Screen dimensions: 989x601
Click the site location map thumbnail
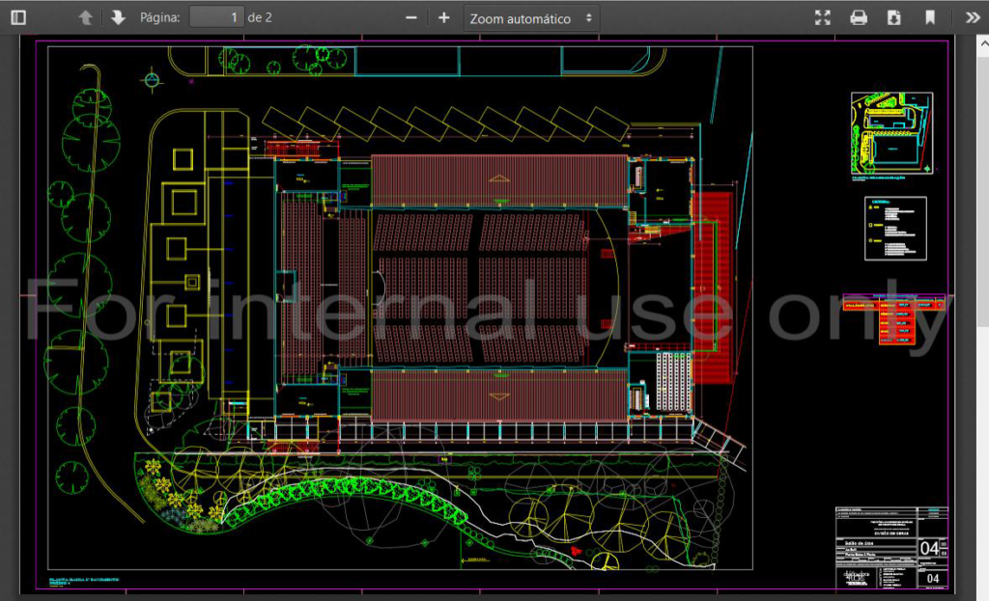tap(892, 133)
